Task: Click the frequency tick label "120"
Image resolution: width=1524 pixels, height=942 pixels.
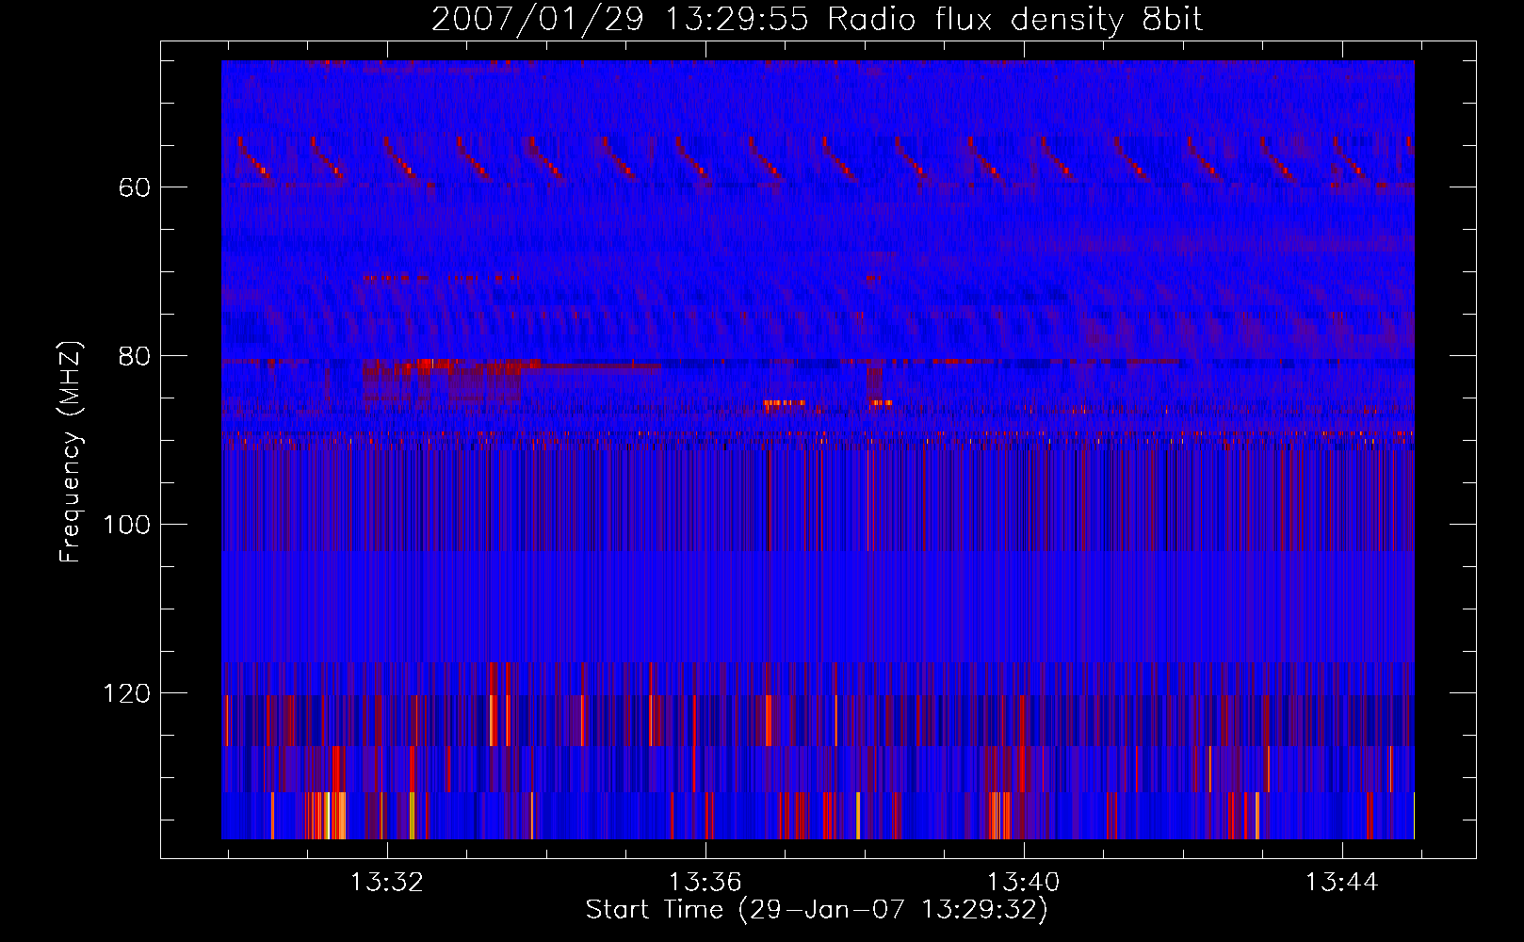Action: 127,693
